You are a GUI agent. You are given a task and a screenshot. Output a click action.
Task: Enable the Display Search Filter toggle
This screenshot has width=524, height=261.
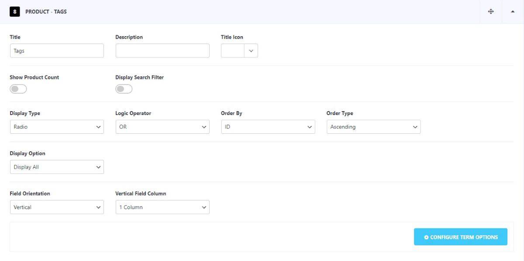[124, 89]
